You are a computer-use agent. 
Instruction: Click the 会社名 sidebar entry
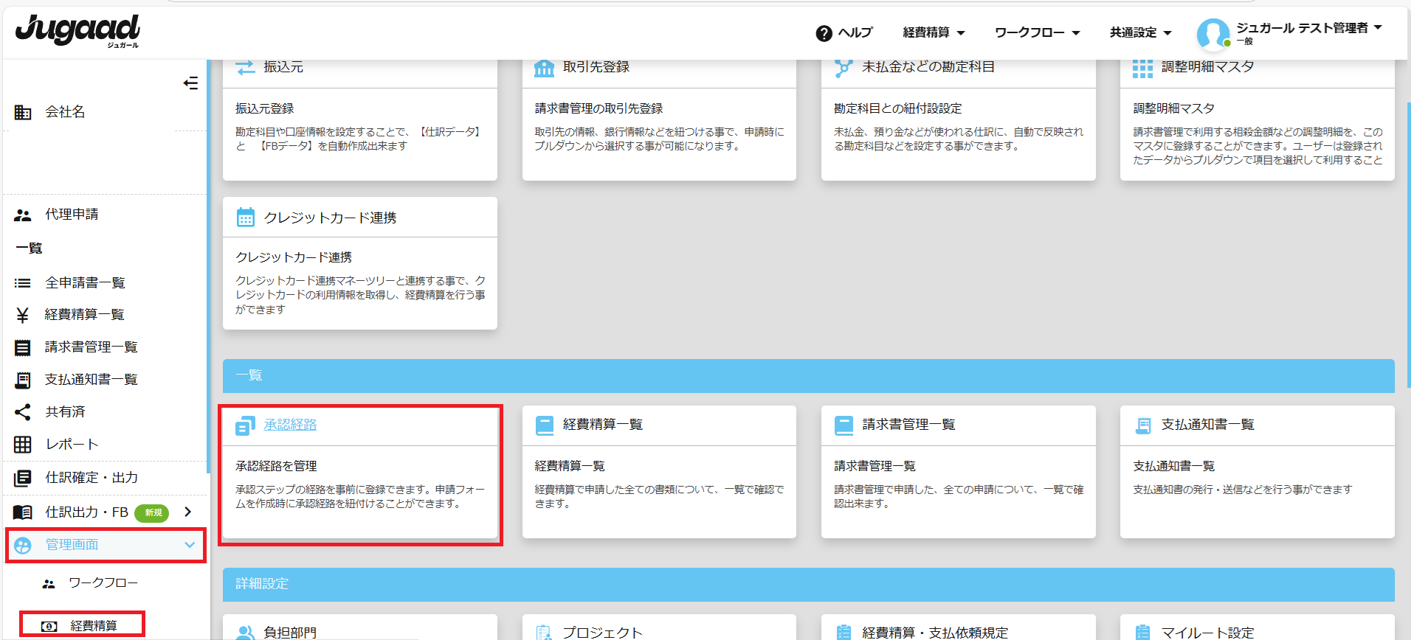coord(65,112)
